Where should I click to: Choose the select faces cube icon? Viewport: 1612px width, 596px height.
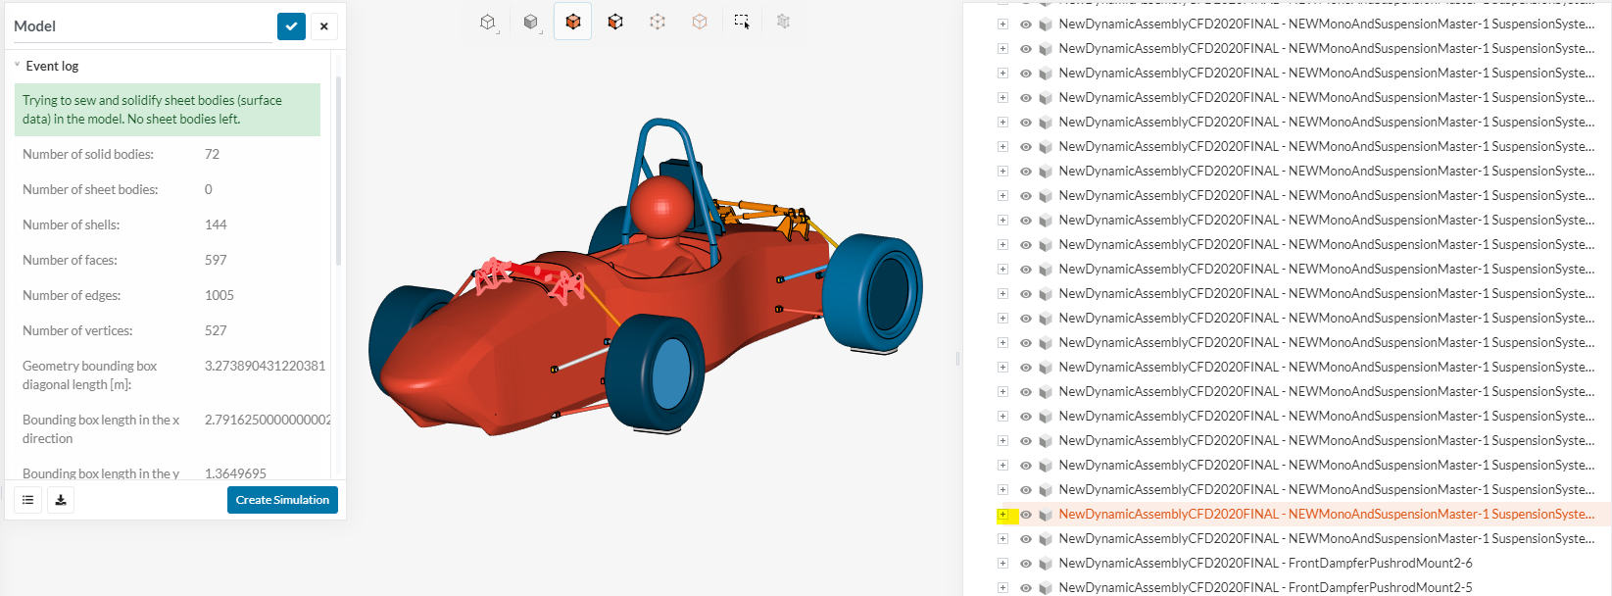pyautogui.click(x=615, y=22)
